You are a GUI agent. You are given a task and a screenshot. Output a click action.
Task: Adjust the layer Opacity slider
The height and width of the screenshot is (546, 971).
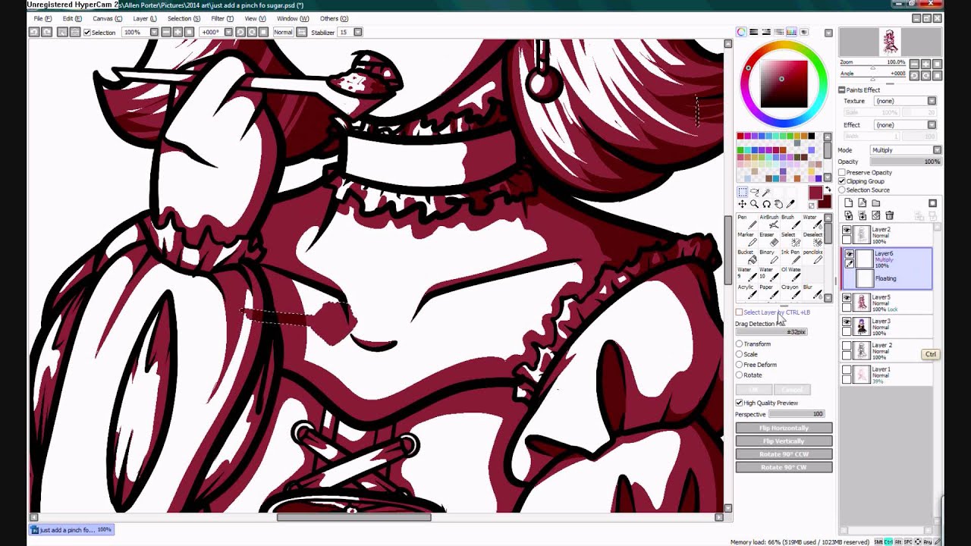[905, 162]
